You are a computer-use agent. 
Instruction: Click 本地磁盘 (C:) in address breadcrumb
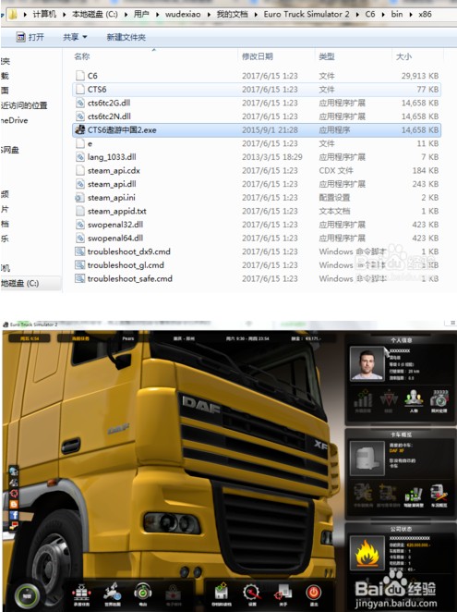pos(95,14)
